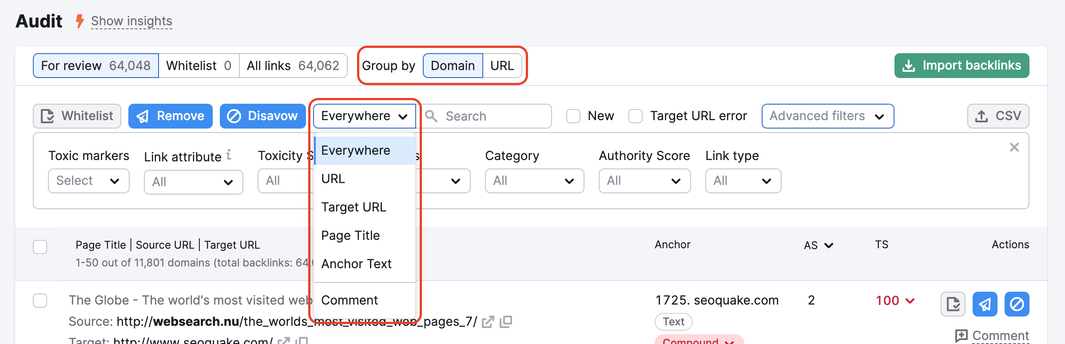Tick the Target URL error checkbox

[636, 116]
